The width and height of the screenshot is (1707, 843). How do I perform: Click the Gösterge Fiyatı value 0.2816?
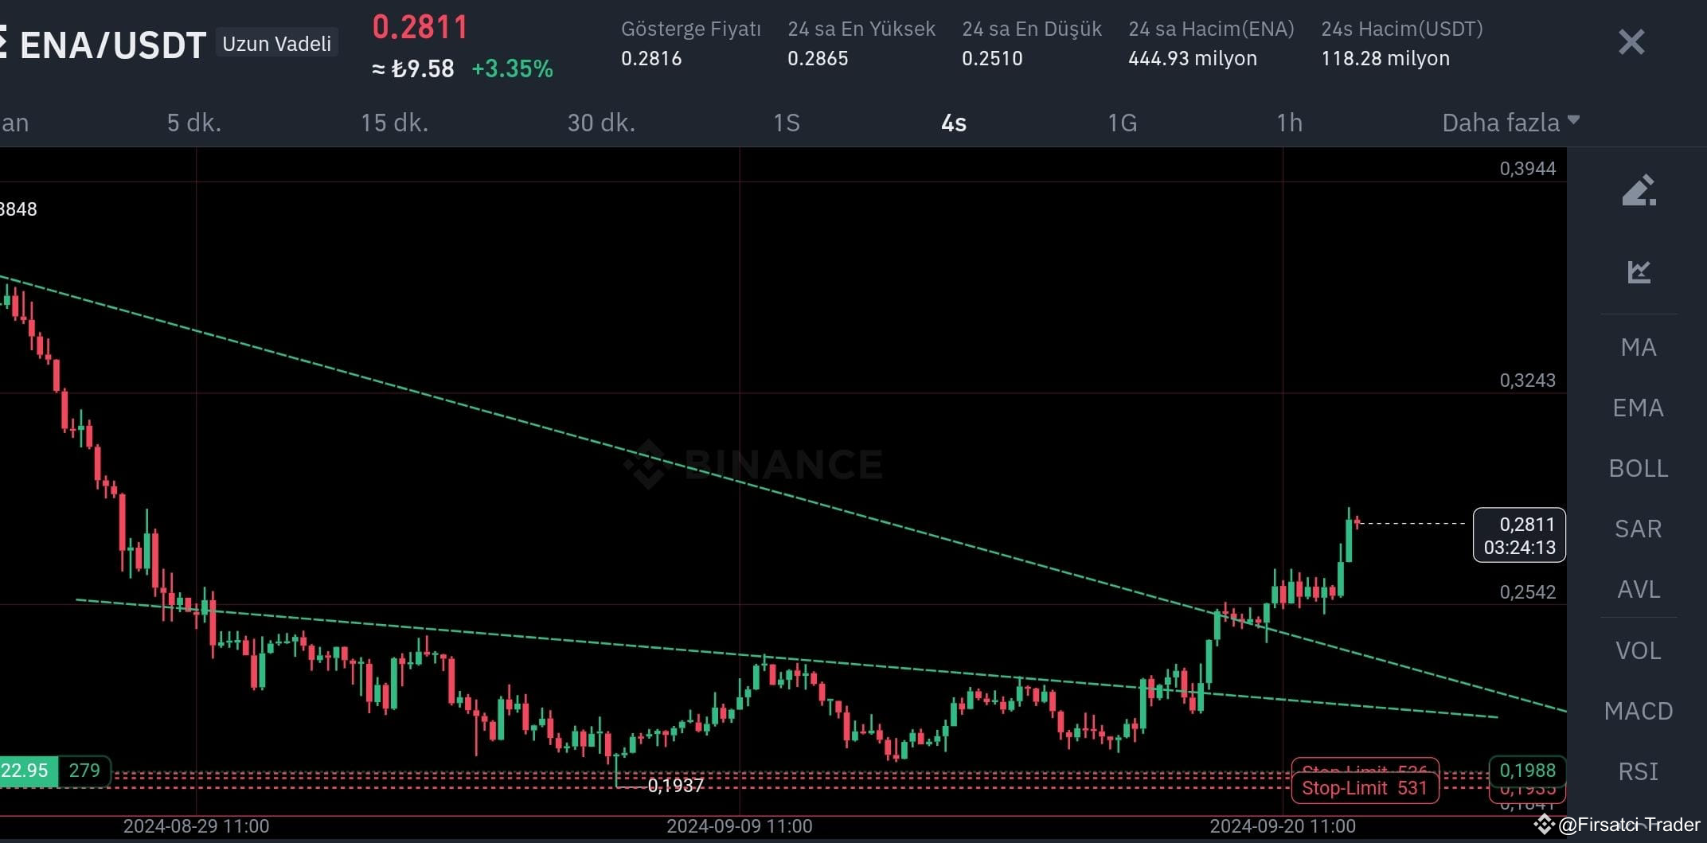click(651, 58)
